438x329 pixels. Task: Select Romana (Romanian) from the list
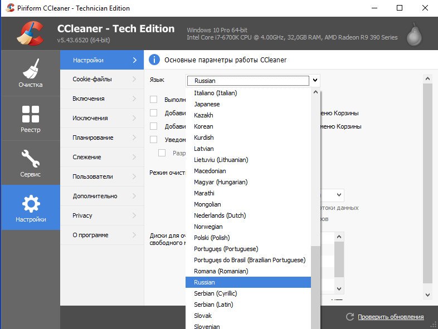point(248,271)
